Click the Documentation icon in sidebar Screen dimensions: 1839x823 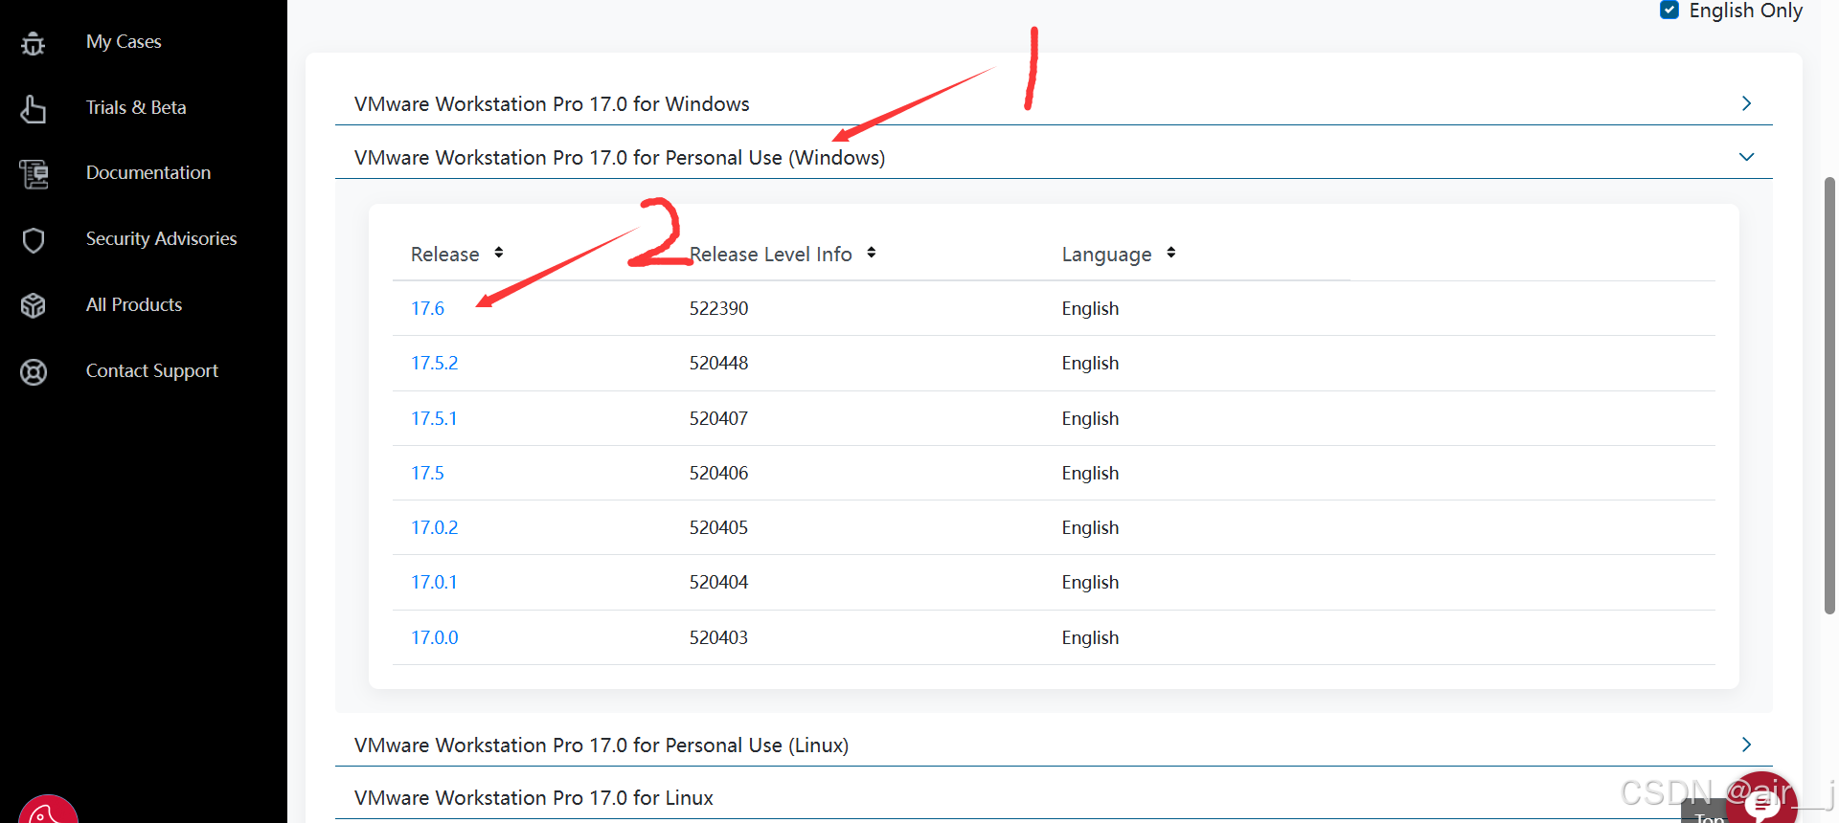pyautogui.click(x=34, y=174)
